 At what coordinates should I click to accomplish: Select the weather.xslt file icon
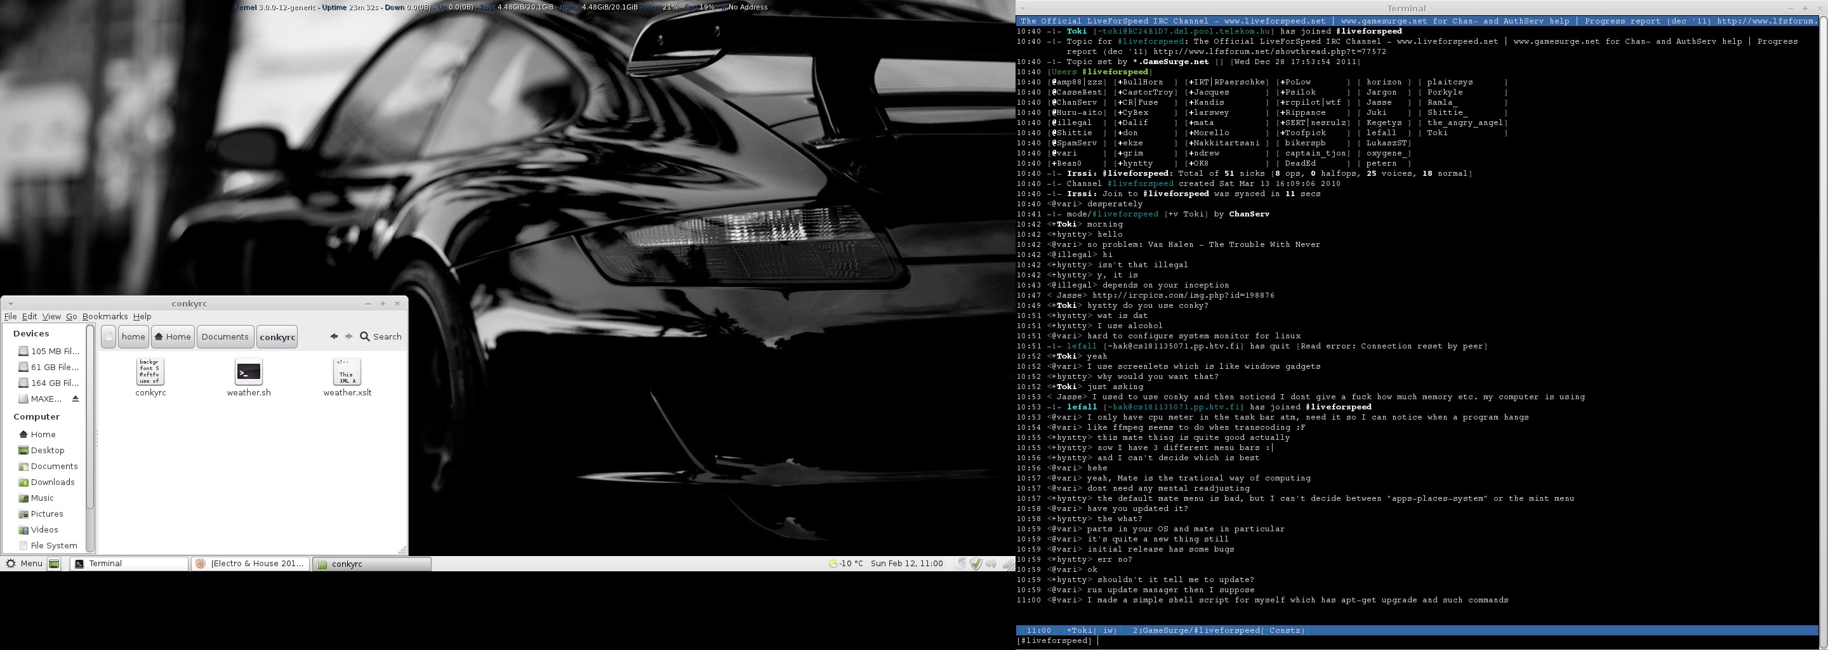(x=347, y=372)
